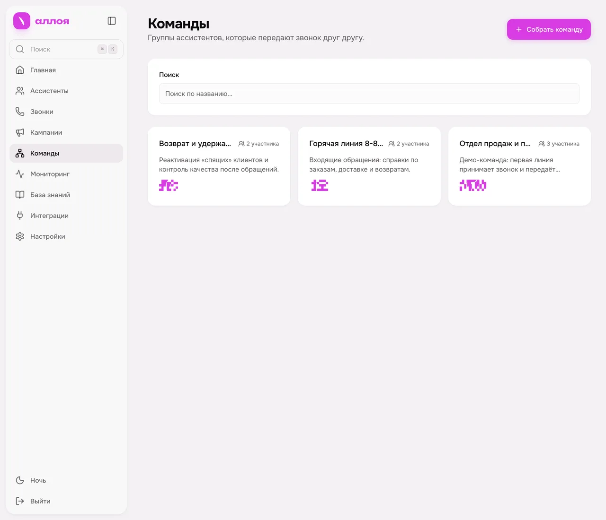Collapse the sidebar panel icon

coord(112,21)
